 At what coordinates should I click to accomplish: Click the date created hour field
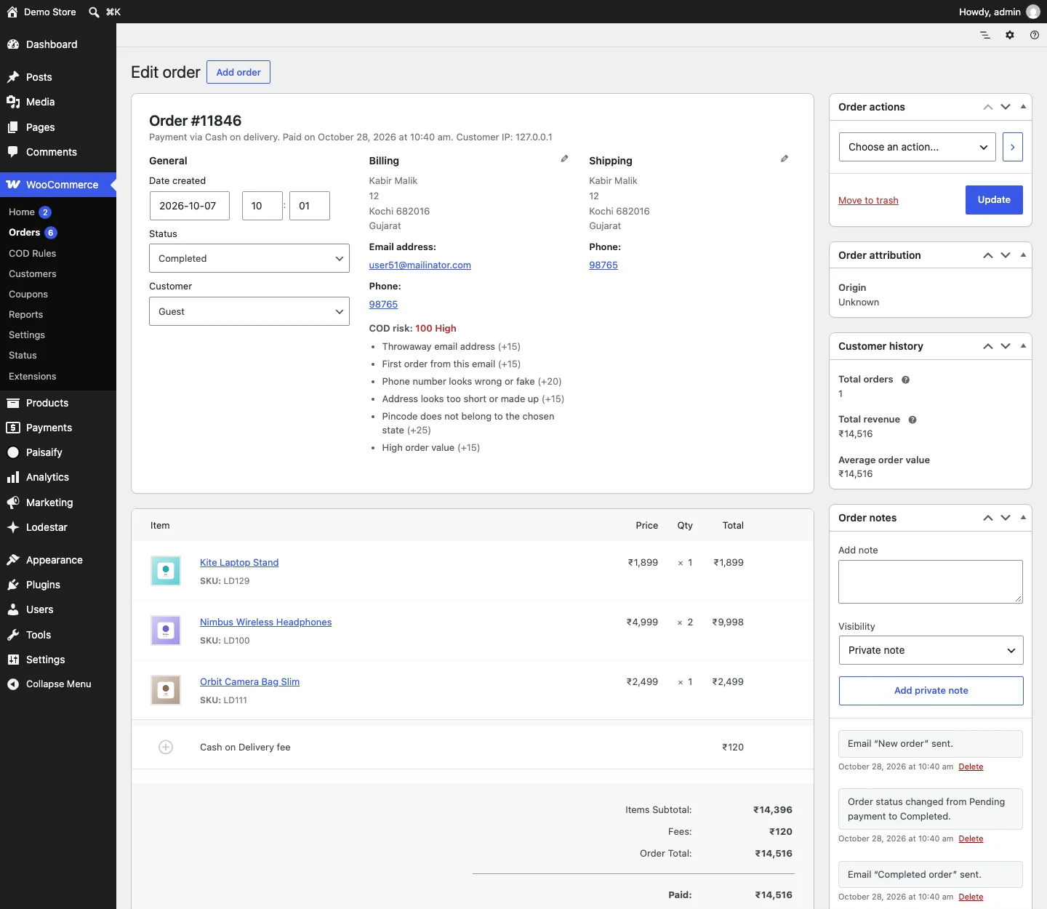point(262,206)
